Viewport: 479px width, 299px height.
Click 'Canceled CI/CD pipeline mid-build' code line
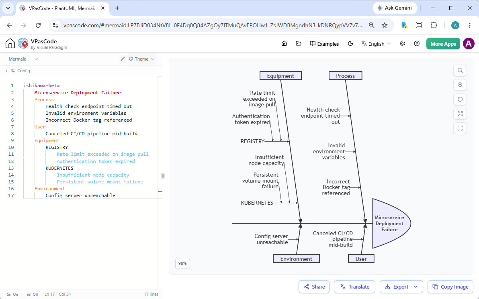[x=91, y=134]
